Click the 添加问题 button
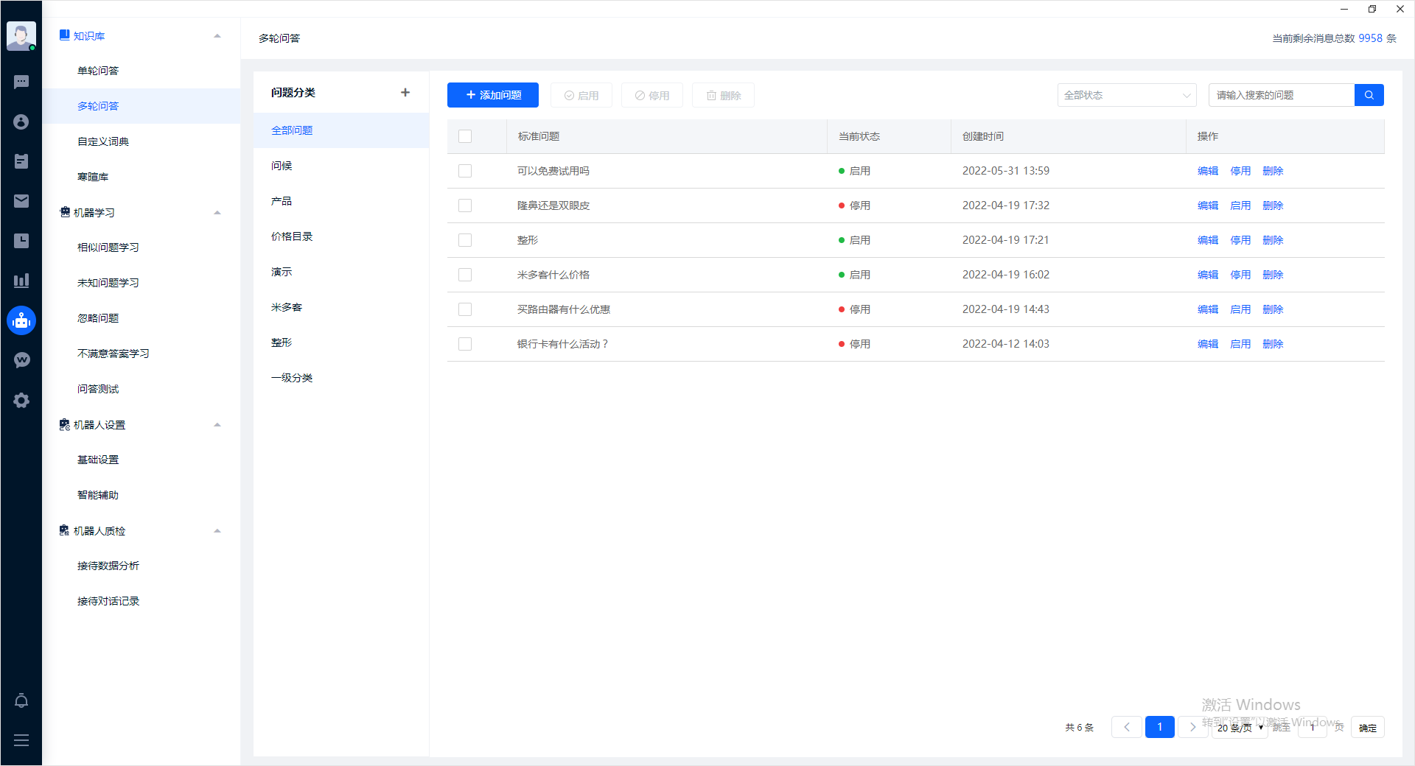1415x766 pixels. (493, 95)
